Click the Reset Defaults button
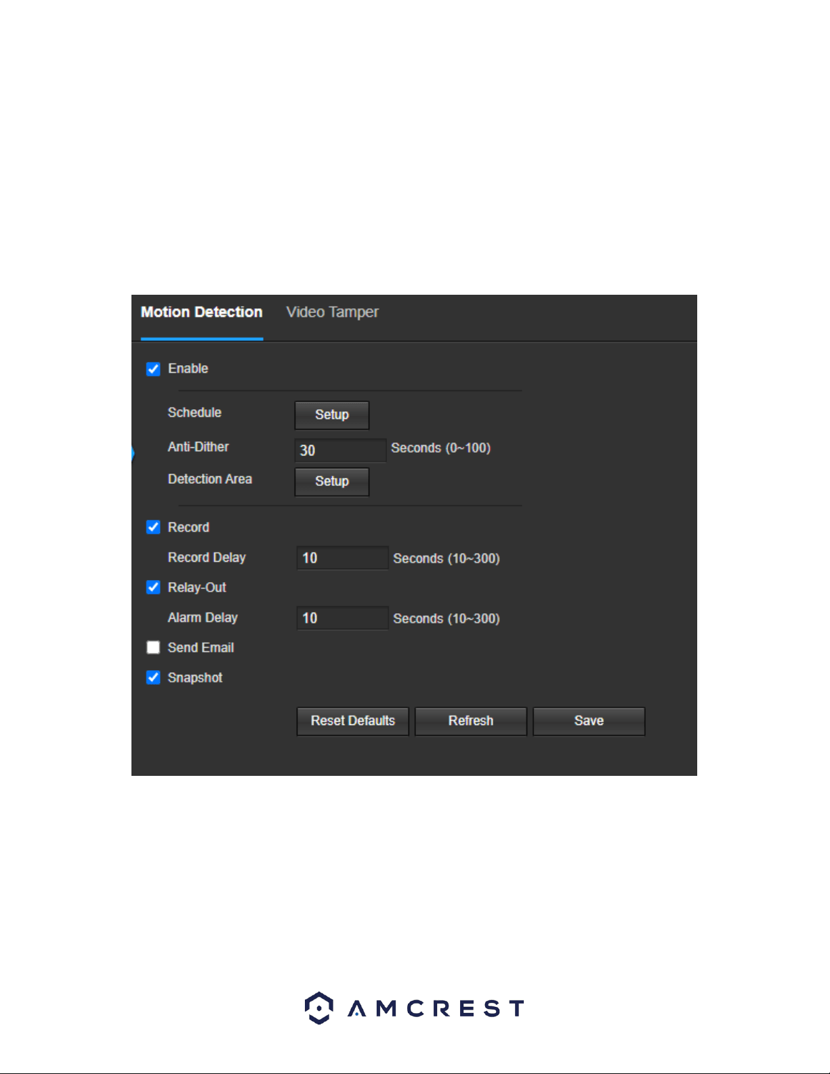The height and width of the screenshot is (1074, 830). point(353,721)
